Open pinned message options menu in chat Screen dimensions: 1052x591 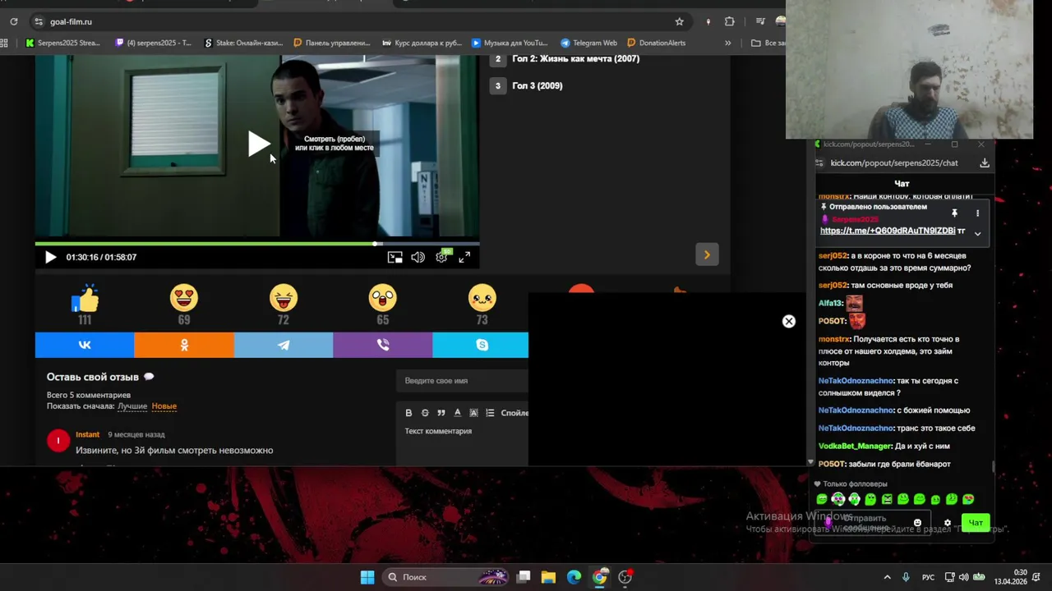tap(977, 213)
